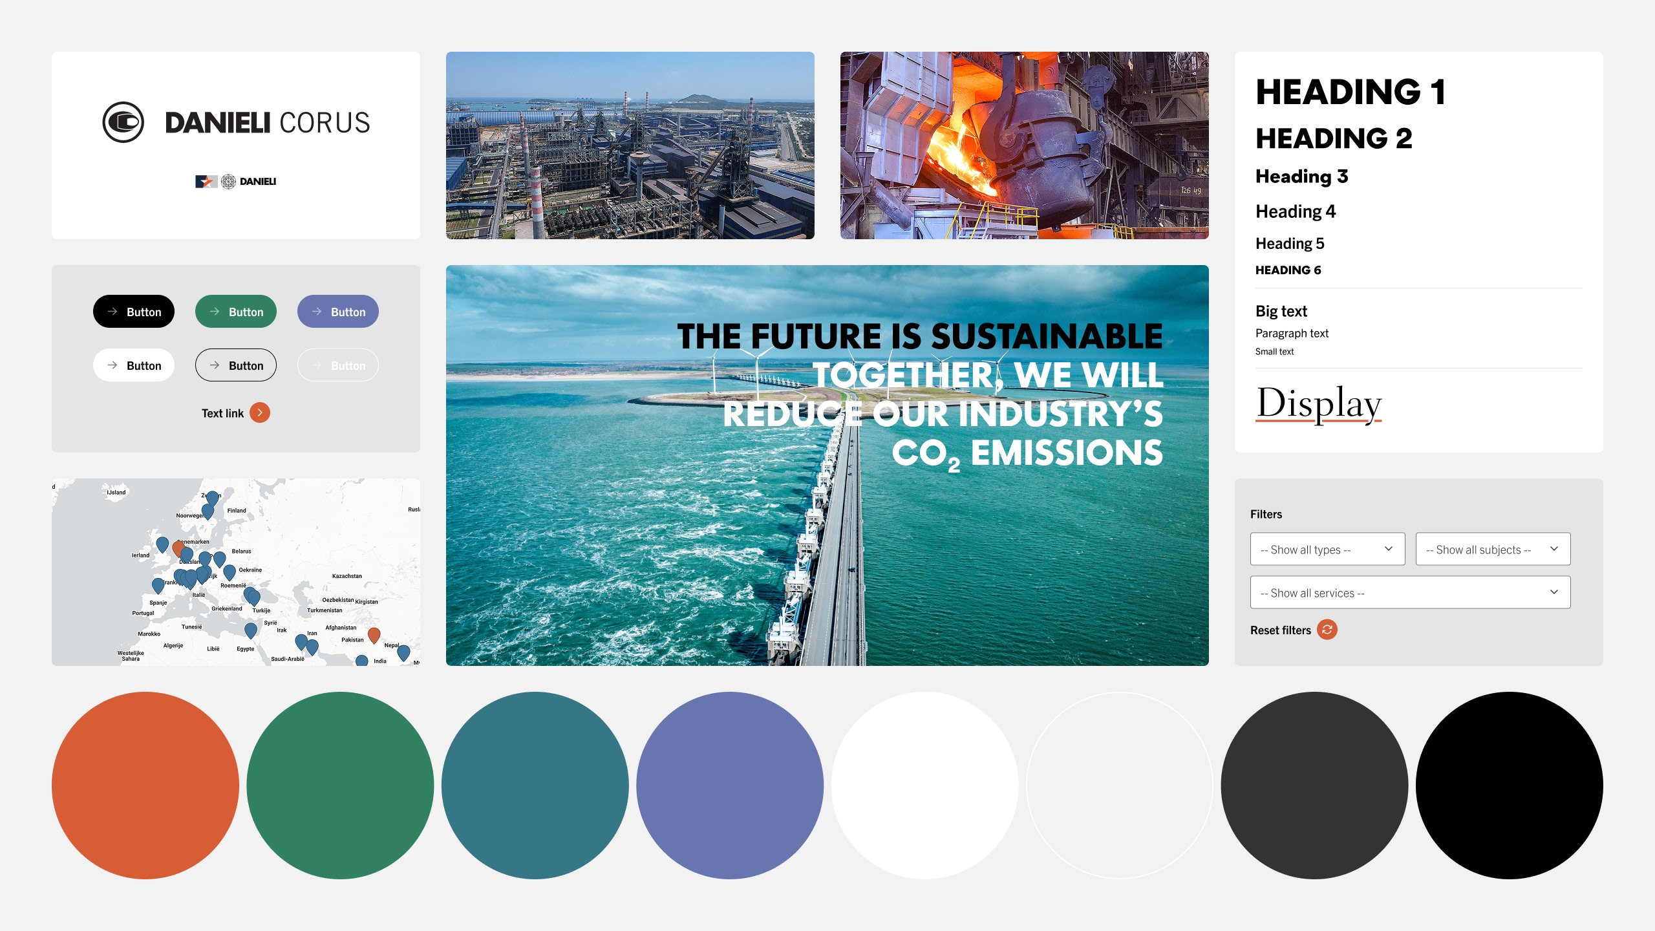Click the orange Text link arrow icon
The height and width of the screenshot is (931, 1655).
[260, 412]
